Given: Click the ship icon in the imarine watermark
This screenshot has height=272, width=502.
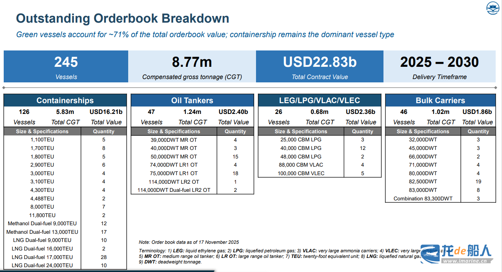Looking at the screenshot, I should (x=430, y=254).
